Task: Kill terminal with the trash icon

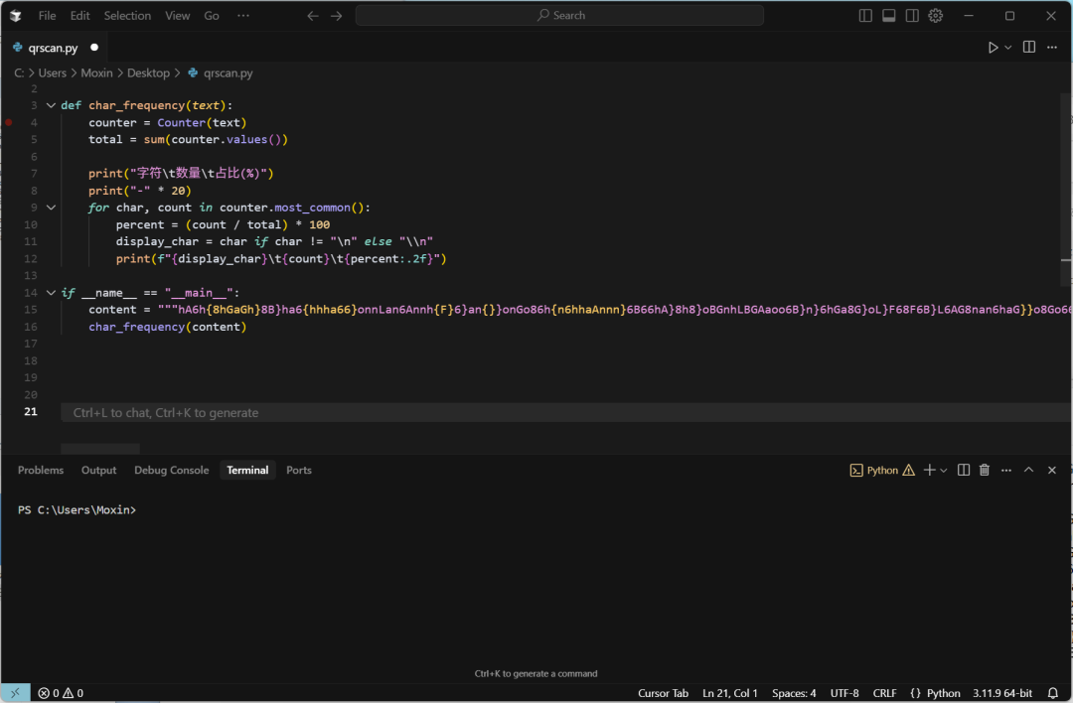Action: click(984, 470)
